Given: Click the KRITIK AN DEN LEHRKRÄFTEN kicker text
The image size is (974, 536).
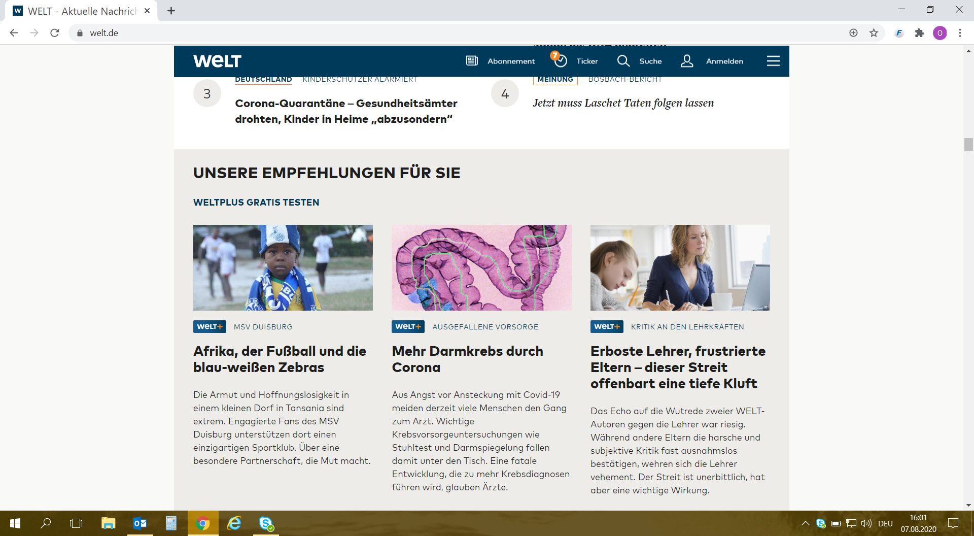Looking at the screenshot, I should [x=687, y=327].
